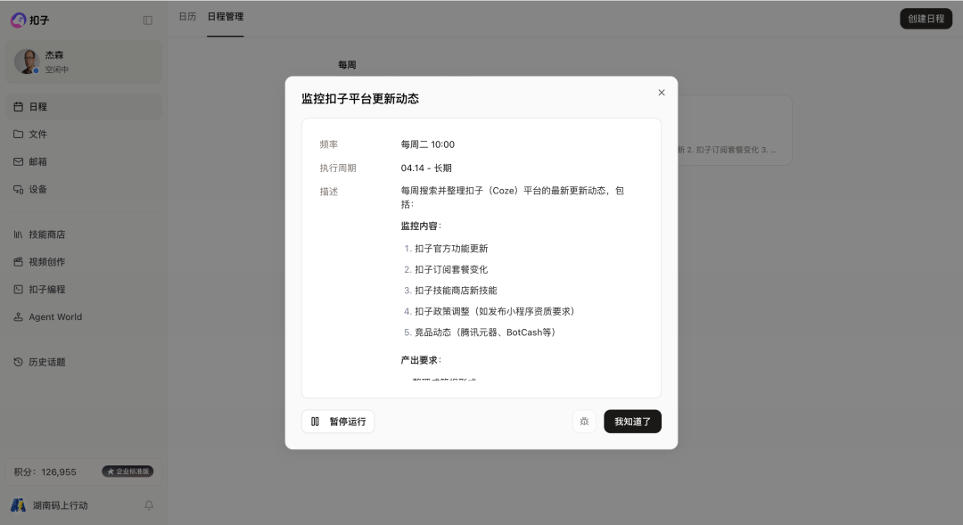Click the 日程 calendar icon
Image resolution: width=963 pixels, height=525 pixels.
pyautogui.click(x=19, y=107)
